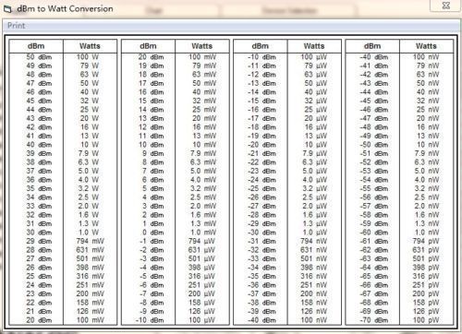Open the Print menu

click(16, 26)
